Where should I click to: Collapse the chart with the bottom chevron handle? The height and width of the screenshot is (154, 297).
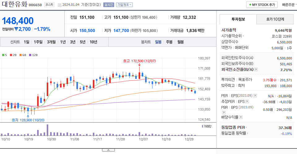tap(108, 150)
